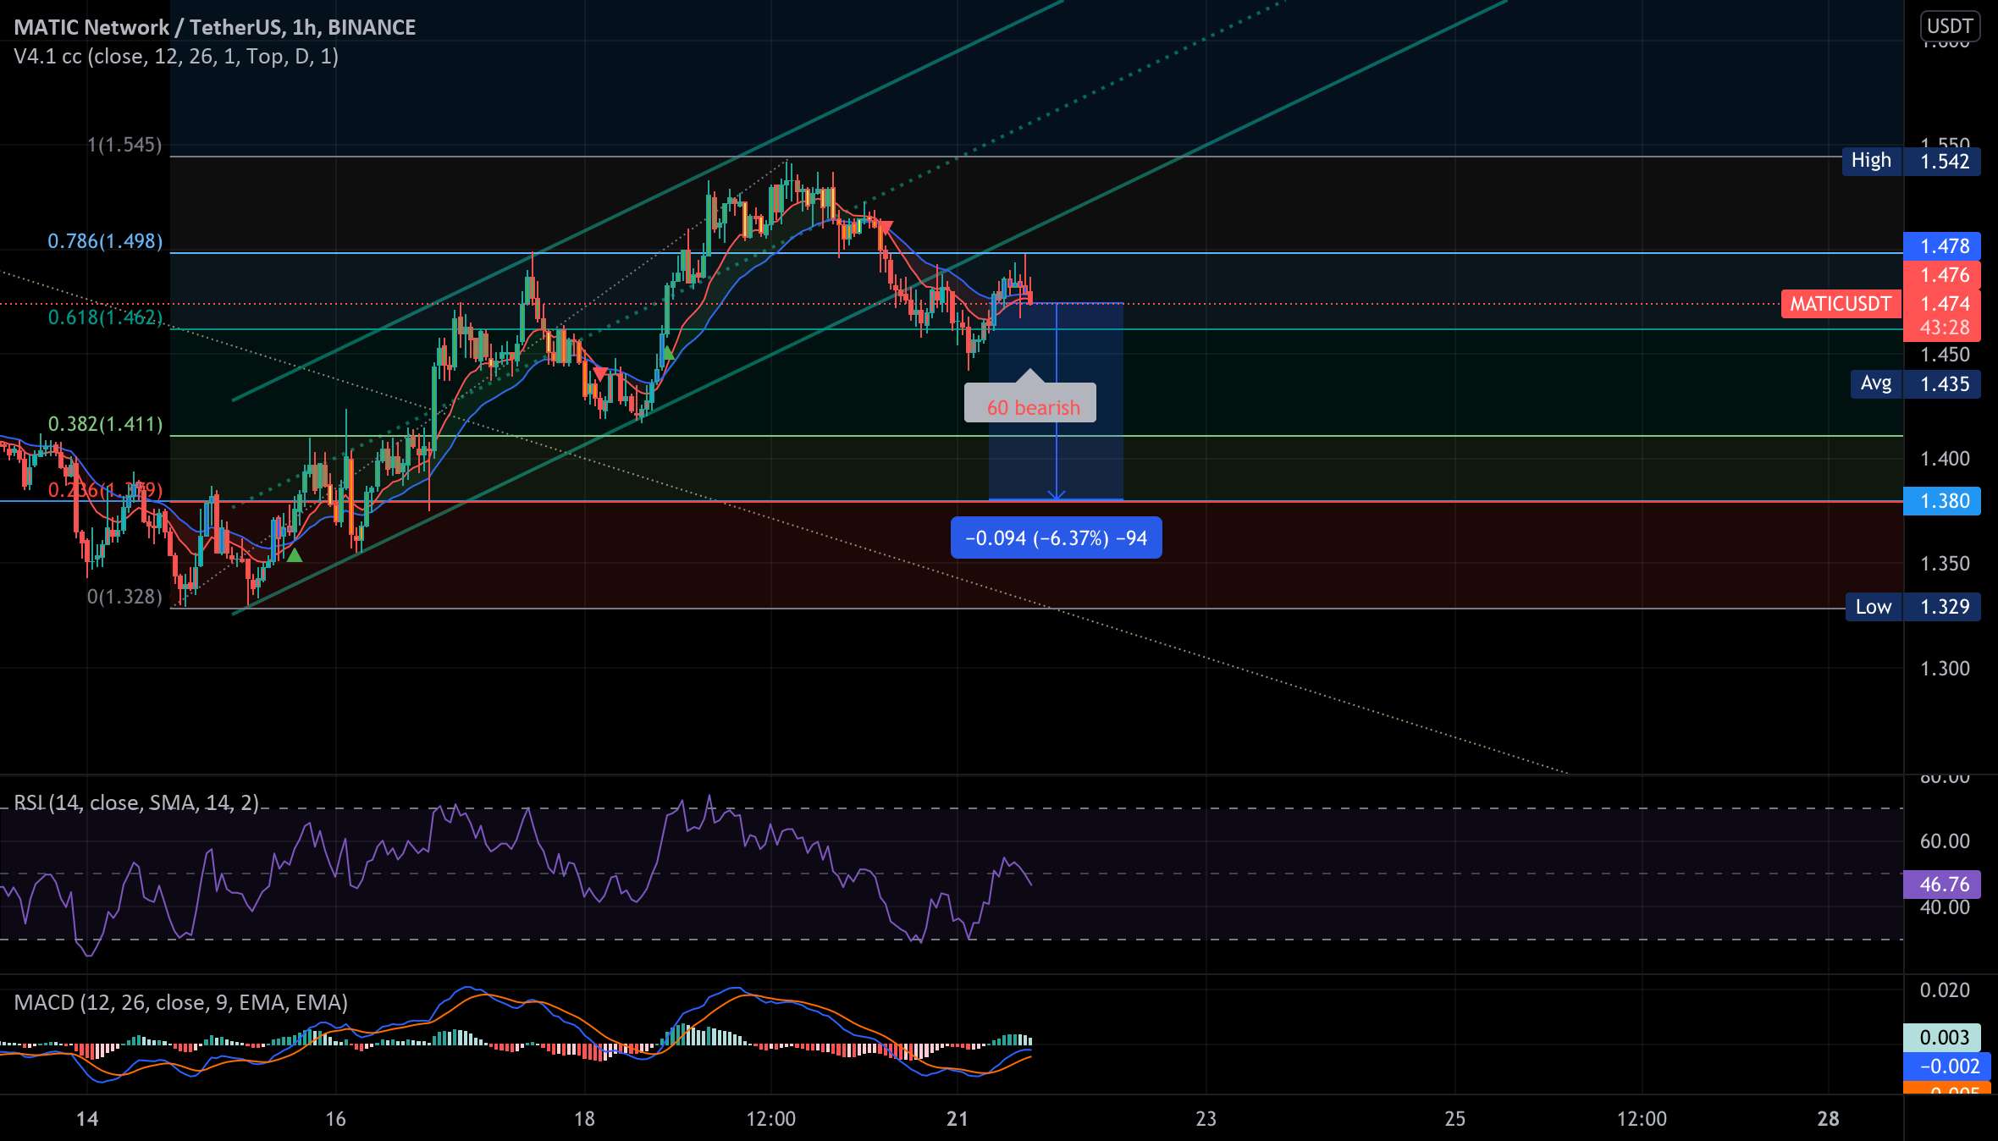Click the MACD axis value 0.020
Screen dimensions: 1998x1141
1945,990
